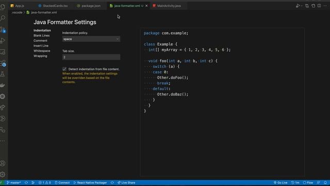Image resolution: width=330 pixels, height=186 pixels.
Task: Open the Accounts menu icon
Action: [3, 163]
